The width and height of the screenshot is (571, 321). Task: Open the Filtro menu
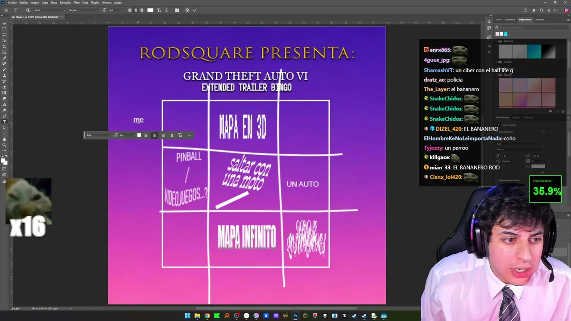[77, 2]
